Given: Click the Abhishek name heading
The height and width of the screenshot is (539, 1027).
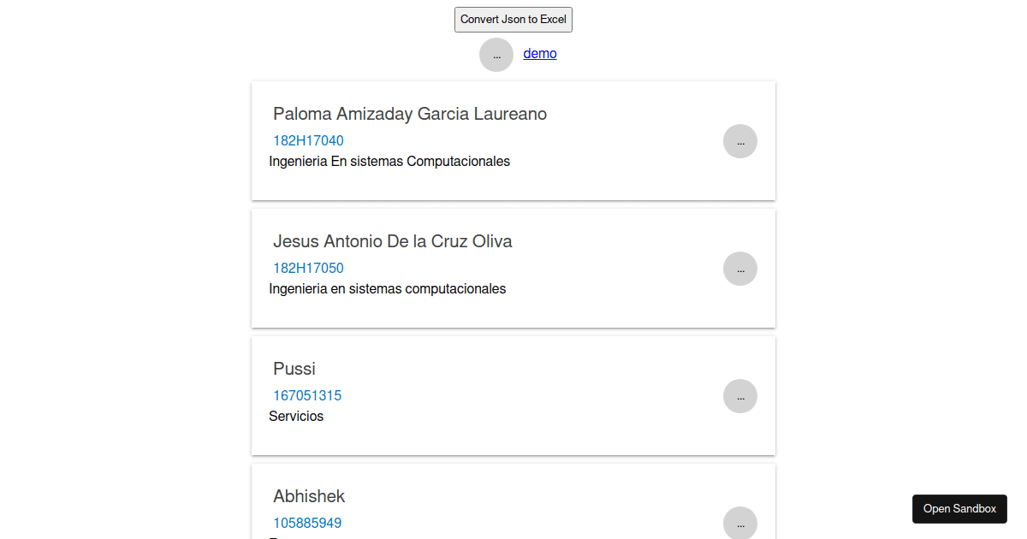Looking at the screenshot, I should pyautogui.click(x=309, y=496).
